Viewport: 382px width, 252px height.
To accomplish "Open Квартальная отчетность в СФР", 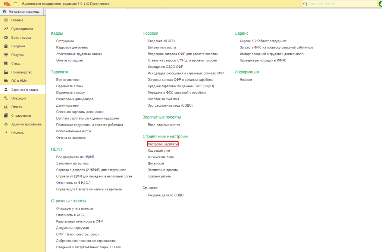I will tap(79, 221).
